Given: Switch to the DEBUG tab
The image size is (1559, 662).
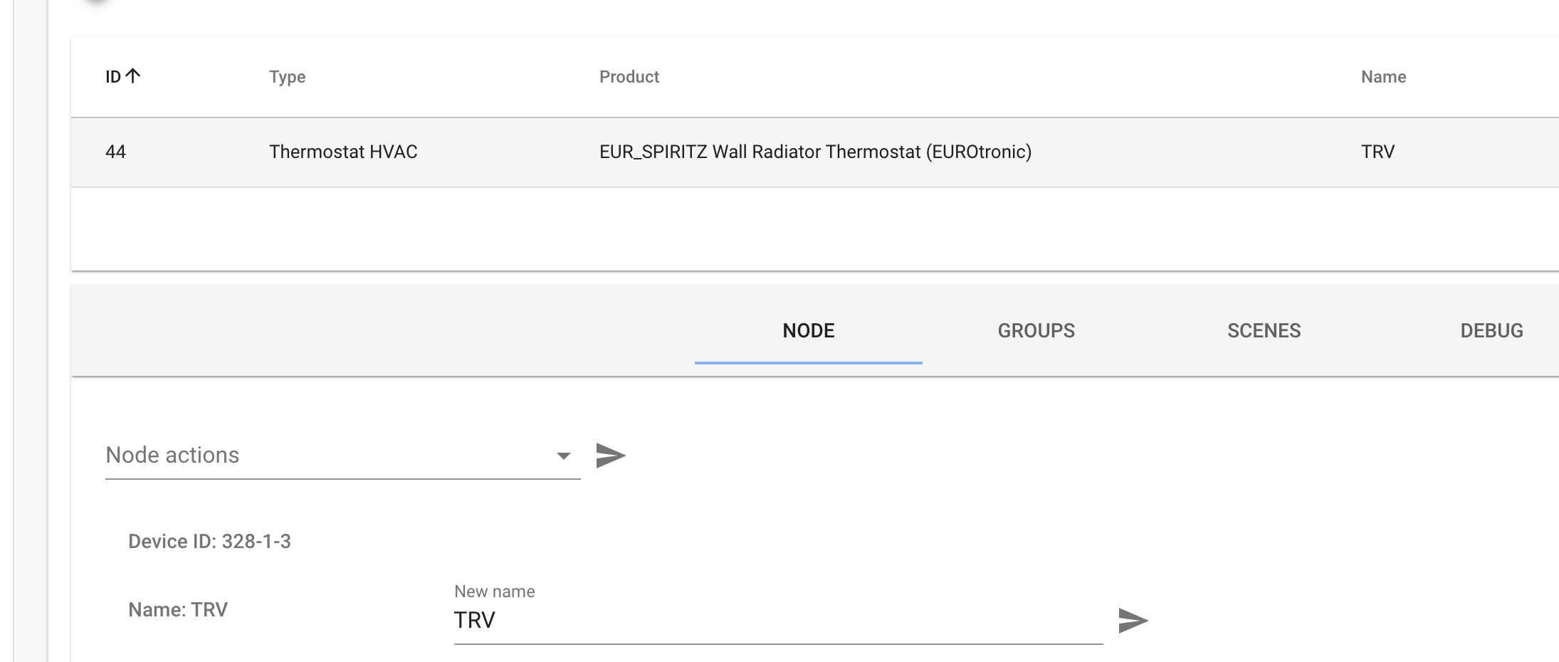Looking at the screenshot, I should coord(1491,330).
